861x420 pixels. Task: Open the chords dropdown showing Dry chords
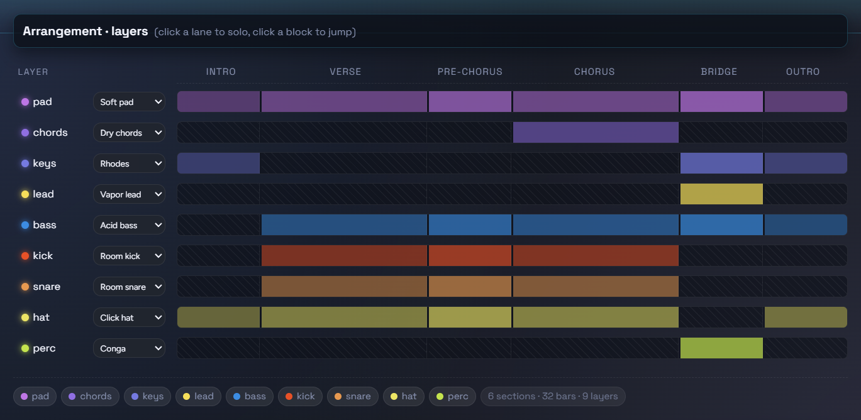tap(129, 133)
